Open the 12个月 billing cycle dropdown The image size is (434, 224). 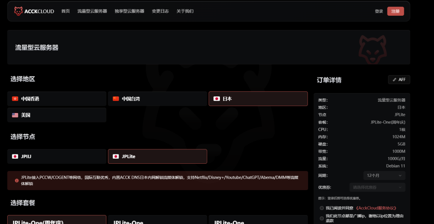(x=384, y=176)
